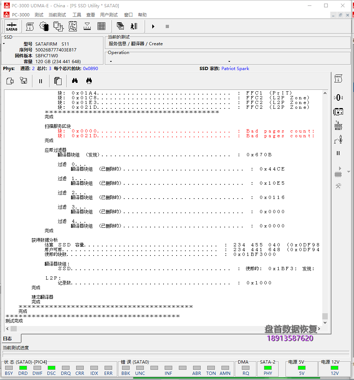Open the 测试 menu

pos(39,15)
